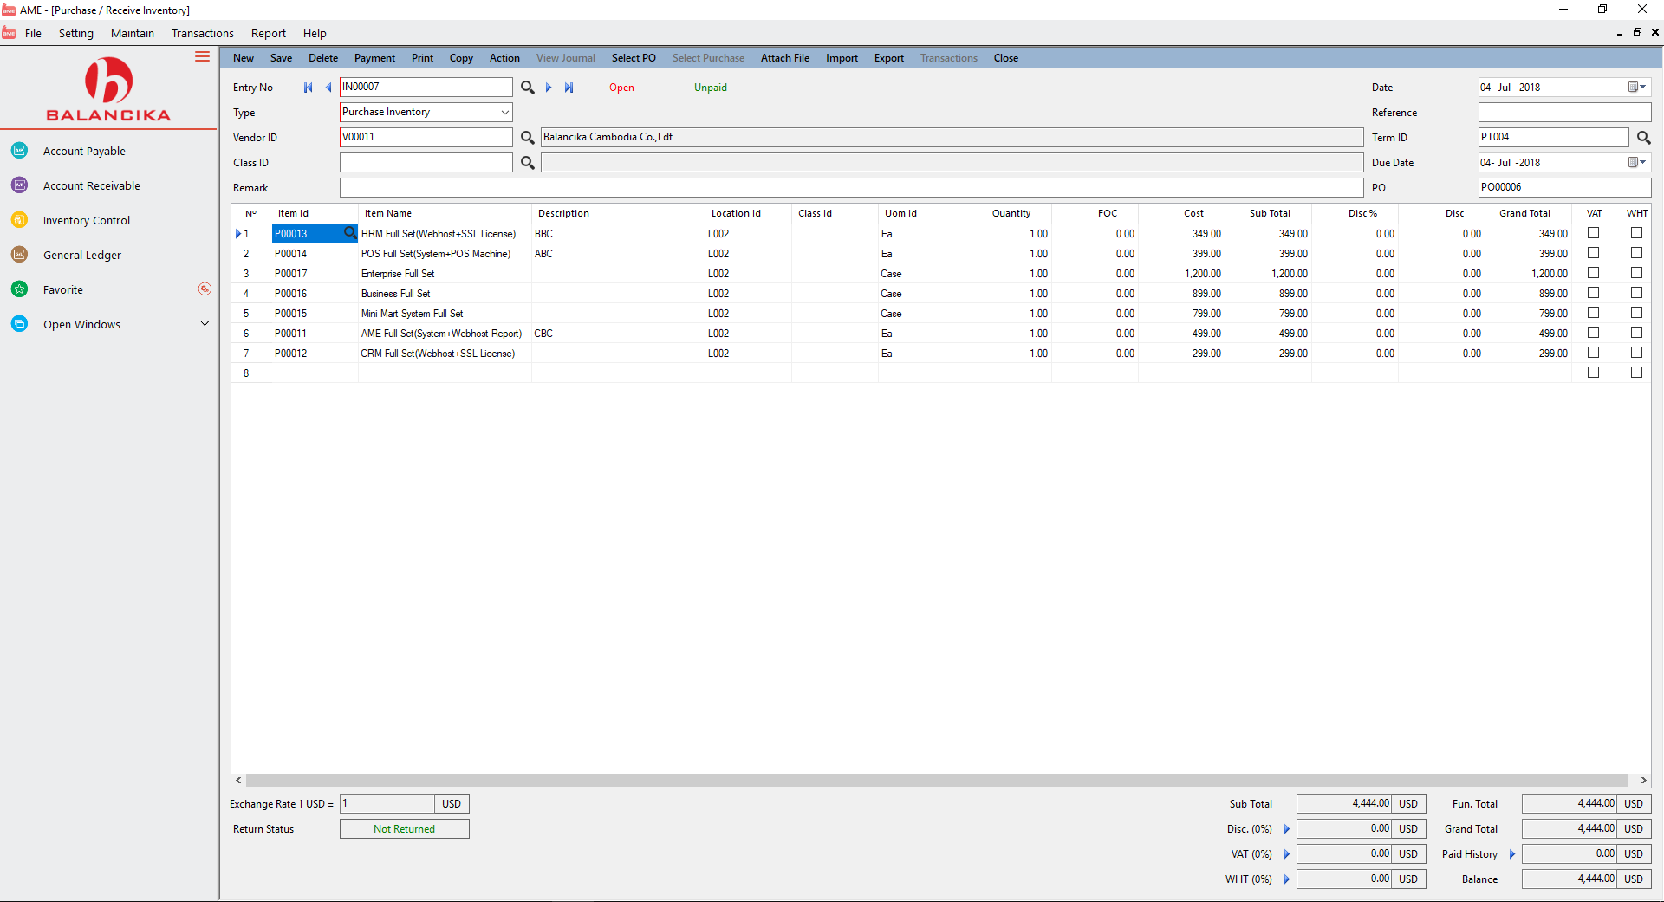Click the Open Windows sidebar icon
This screenshot has height=902, width=1664.
19,324
